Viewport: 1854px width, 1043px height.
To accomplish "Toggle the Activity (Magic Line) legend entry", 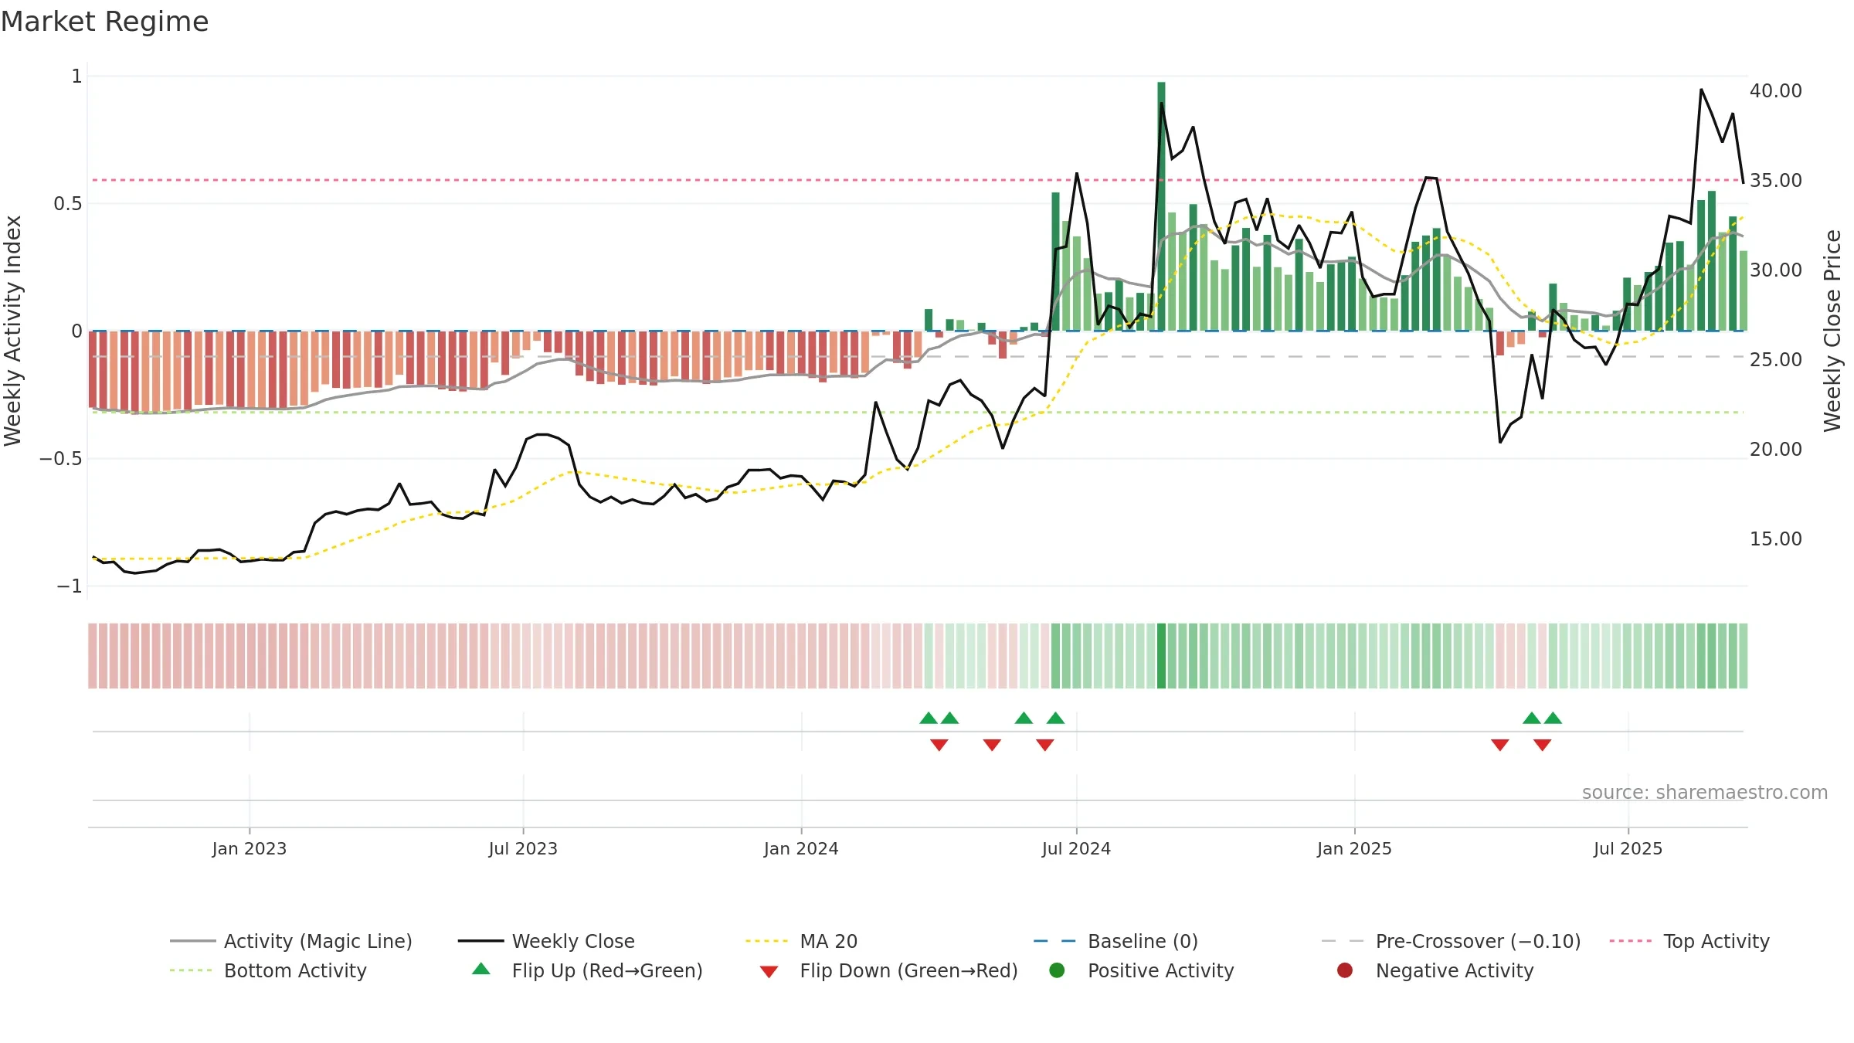I will click(x=291, y=941).
